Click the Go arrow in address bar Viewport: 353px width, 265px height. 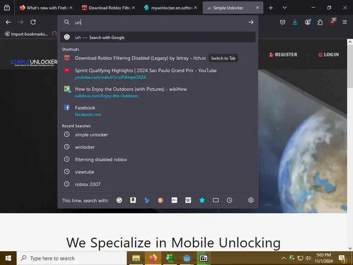pyautogui.click(x=251, y=22)
